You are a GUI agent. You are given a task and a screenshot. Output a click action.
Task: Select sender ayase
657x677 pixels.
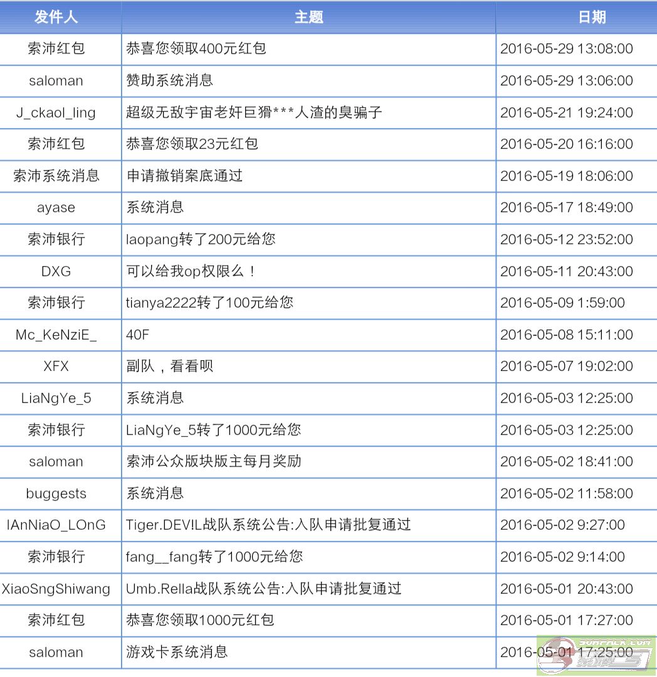coord(56,208)
